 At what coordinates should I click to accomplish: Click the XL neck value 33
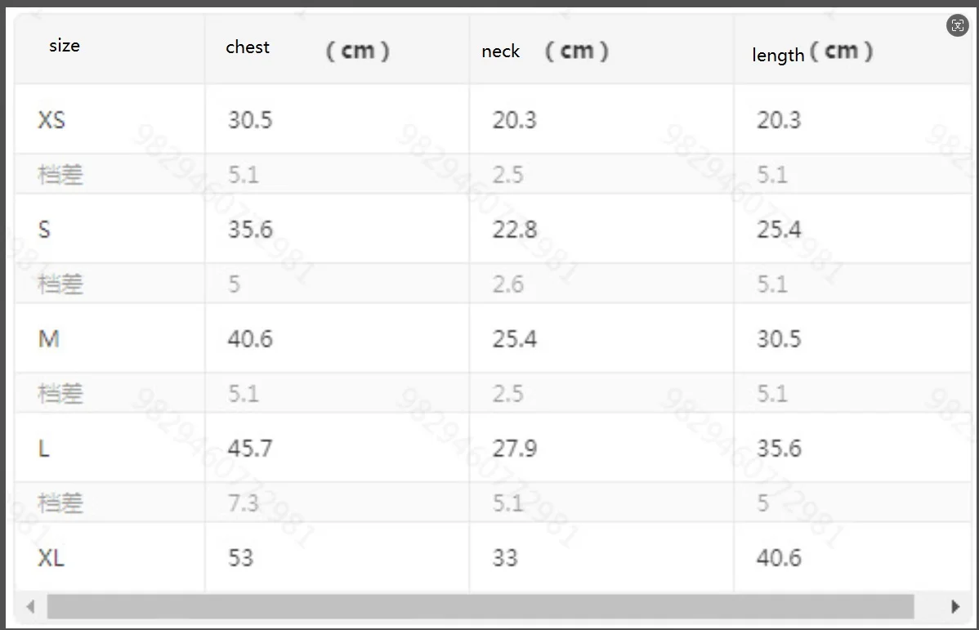pos(505,558)
